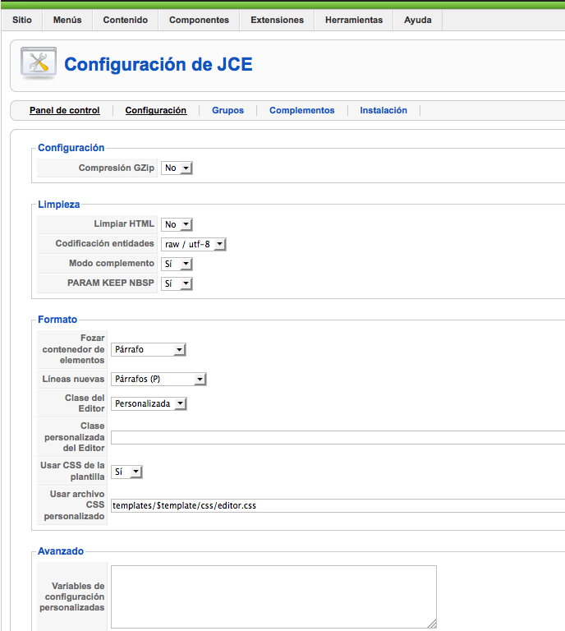Open the Compresión GZip dropdown

[177, 168]
